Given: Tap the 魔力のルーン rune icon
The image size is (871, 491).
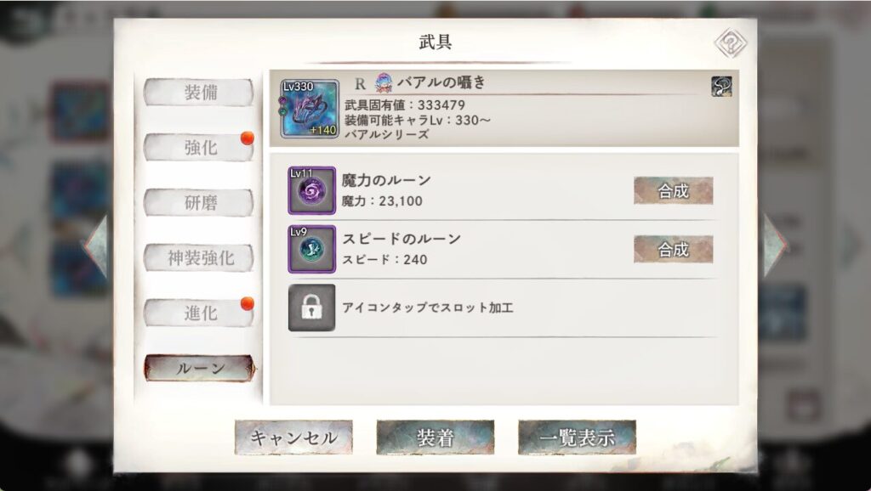Looking at the screenshot, I should pyautogui.click(x=311, y=190).
